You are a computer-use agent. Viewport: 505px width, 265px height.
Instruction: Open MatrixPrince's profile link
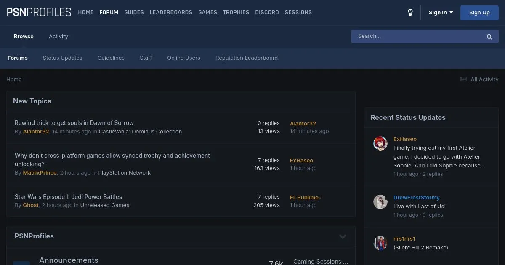coord(40,173)
